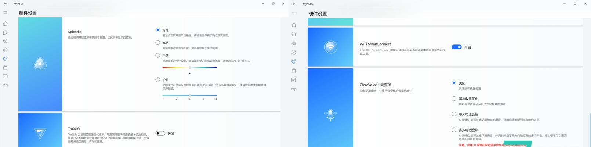The height and width of the screenshot is (147, 591).
Task: Open news list icon in right window sidebar
Action: [x=294, y=80]
